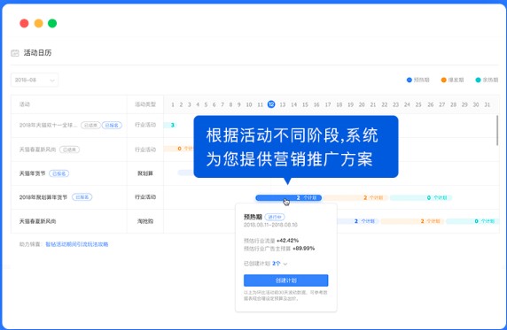Click the +89.99% advertiser budget value
Screen dimensions: 507x330
[304, 249]
